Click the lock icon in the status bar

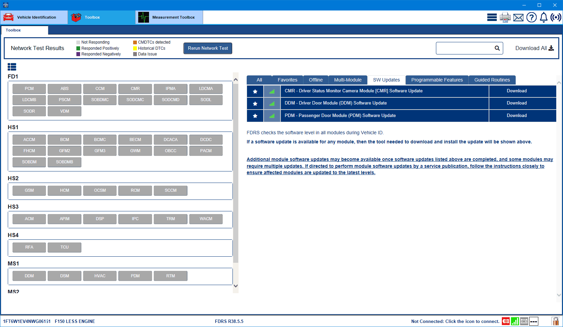556,321
